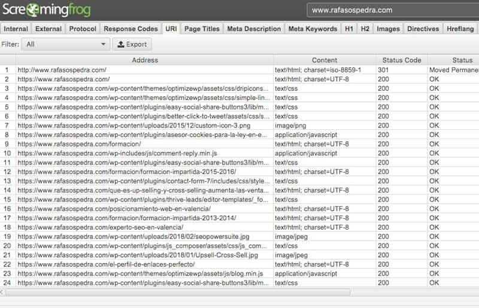Switch to the Hreflang tab

(x=460, y=29)
